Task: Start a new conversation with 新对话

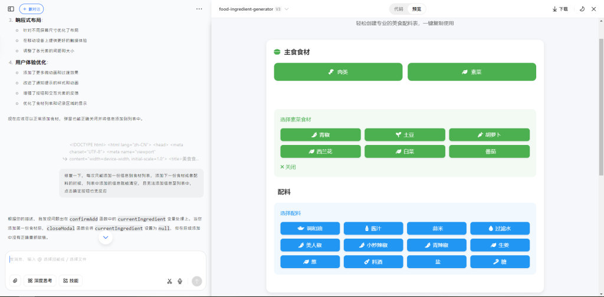Action: [31, 9]
